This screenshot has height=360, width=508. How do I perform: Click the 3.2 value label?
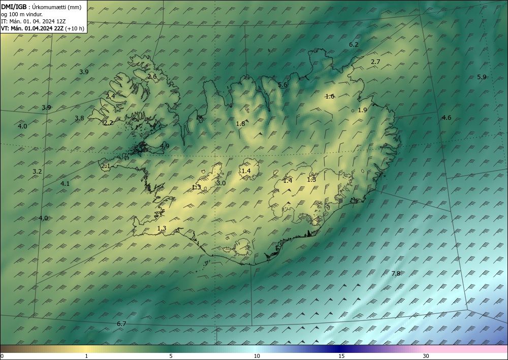[37, 172]
